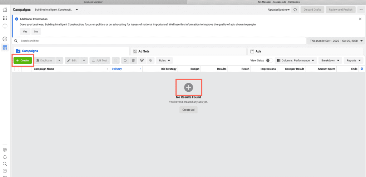
Task: Select the Business Manager browser tab
Action: [93, 2]
